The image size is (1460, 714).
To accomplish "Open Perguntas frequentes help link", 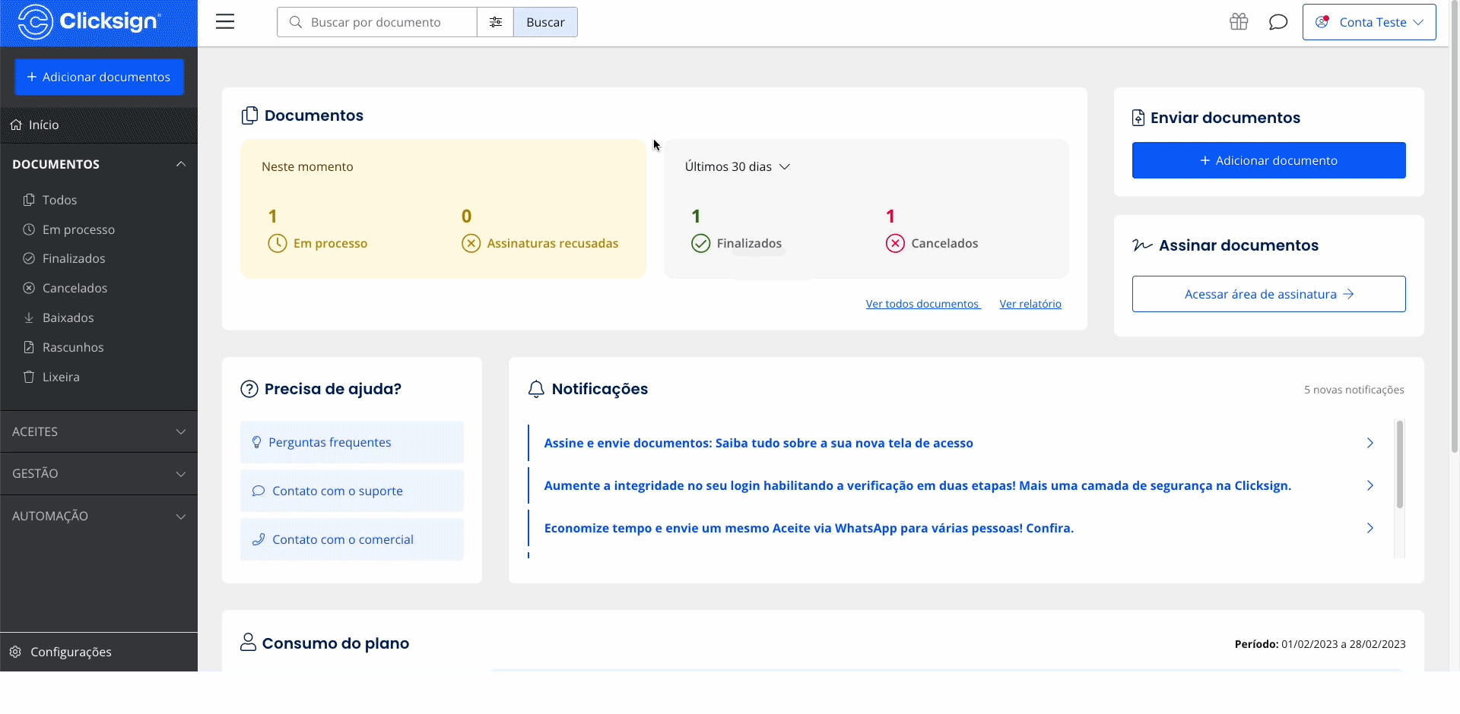I will pyautogui.click(x=352, y=442).
